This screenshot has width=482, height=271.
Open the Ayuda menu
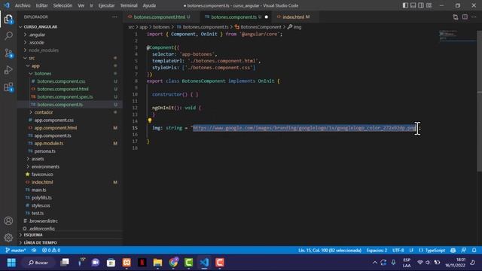pos(149,5)
